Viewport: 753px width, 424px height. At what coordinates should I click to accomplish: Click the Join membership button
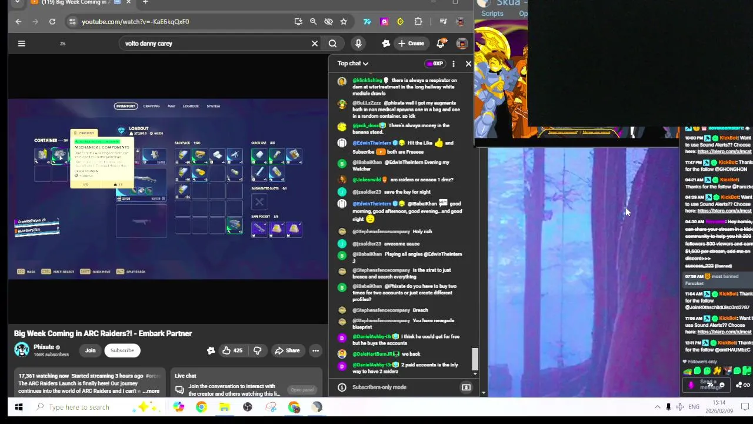pyautogui.click(x=90, y=350)
